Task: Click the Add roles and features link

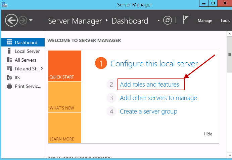Action: [149, 85]
